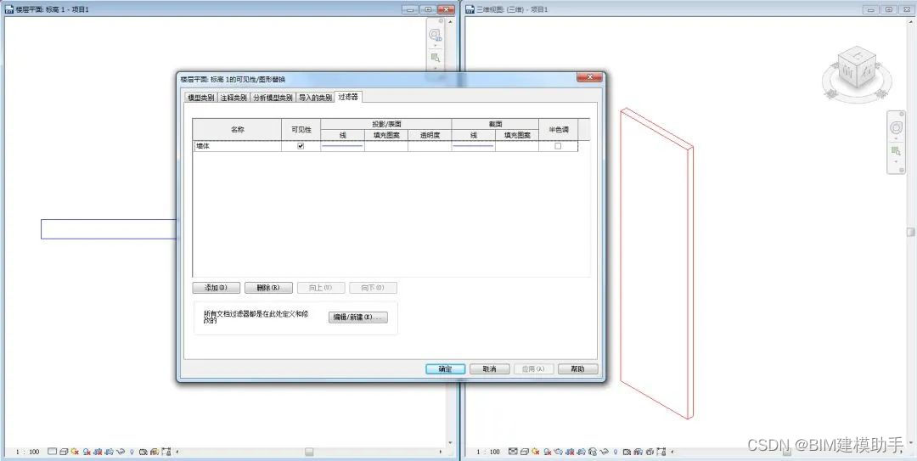Close the 可见性/图形替换 dialog
Screen dimensions: 917x461
tap(589, 77)
